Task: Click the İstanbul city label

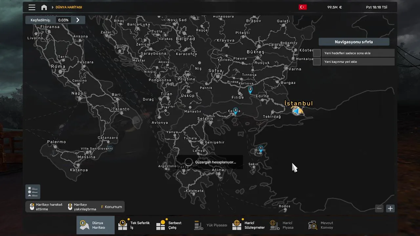Action: (299, 103)
